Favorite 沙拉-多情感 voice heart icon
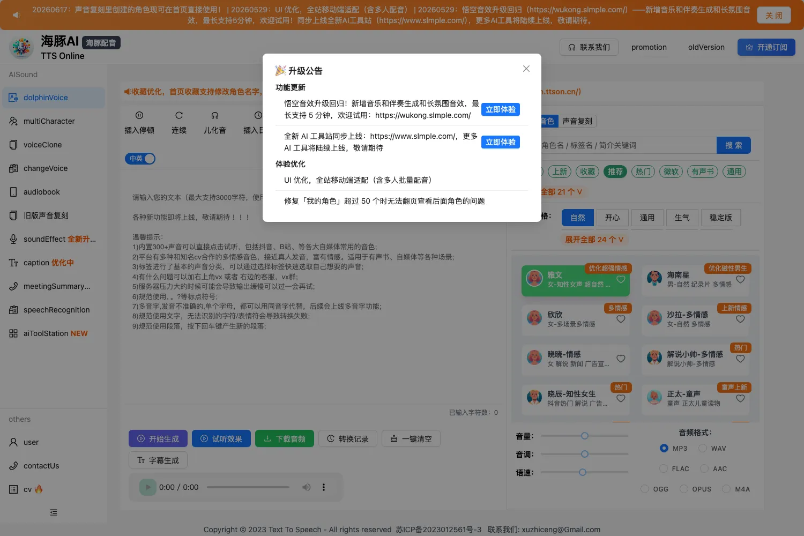 point(740,319)
